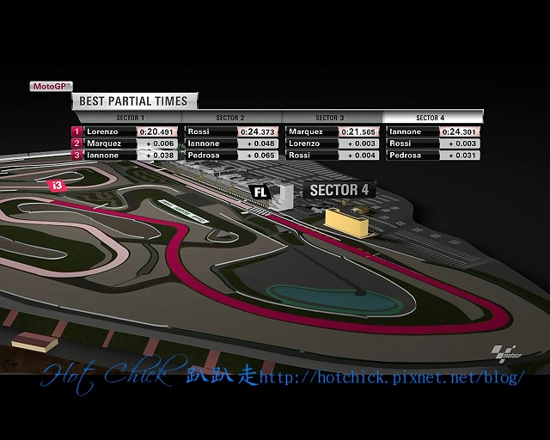
Task: Click Rossi in Sector 2
Action: [199, 131]
